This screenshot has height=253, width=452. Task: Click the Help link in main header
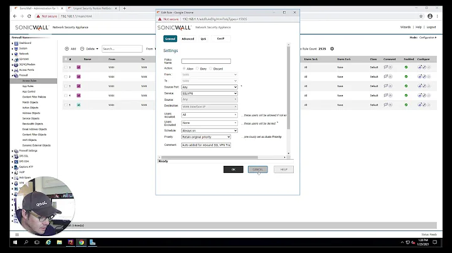[419, 27]
